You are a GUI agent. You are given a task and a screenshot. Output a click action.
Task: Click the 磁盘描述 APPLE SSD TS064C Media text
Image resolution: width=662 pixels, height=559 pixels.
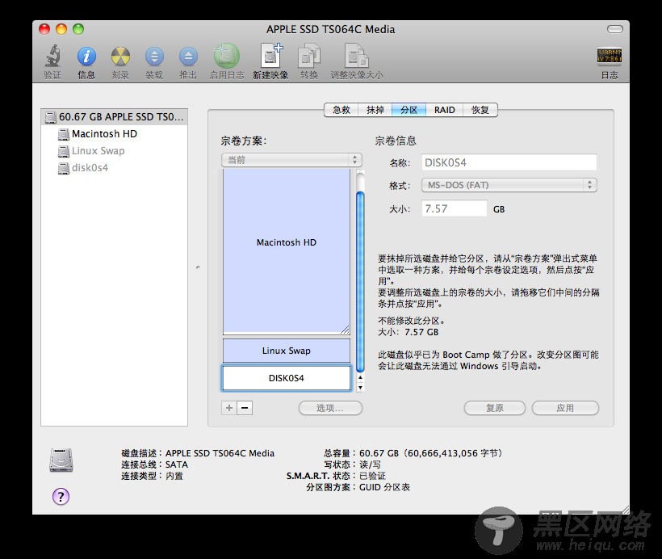tap(198, 453)
